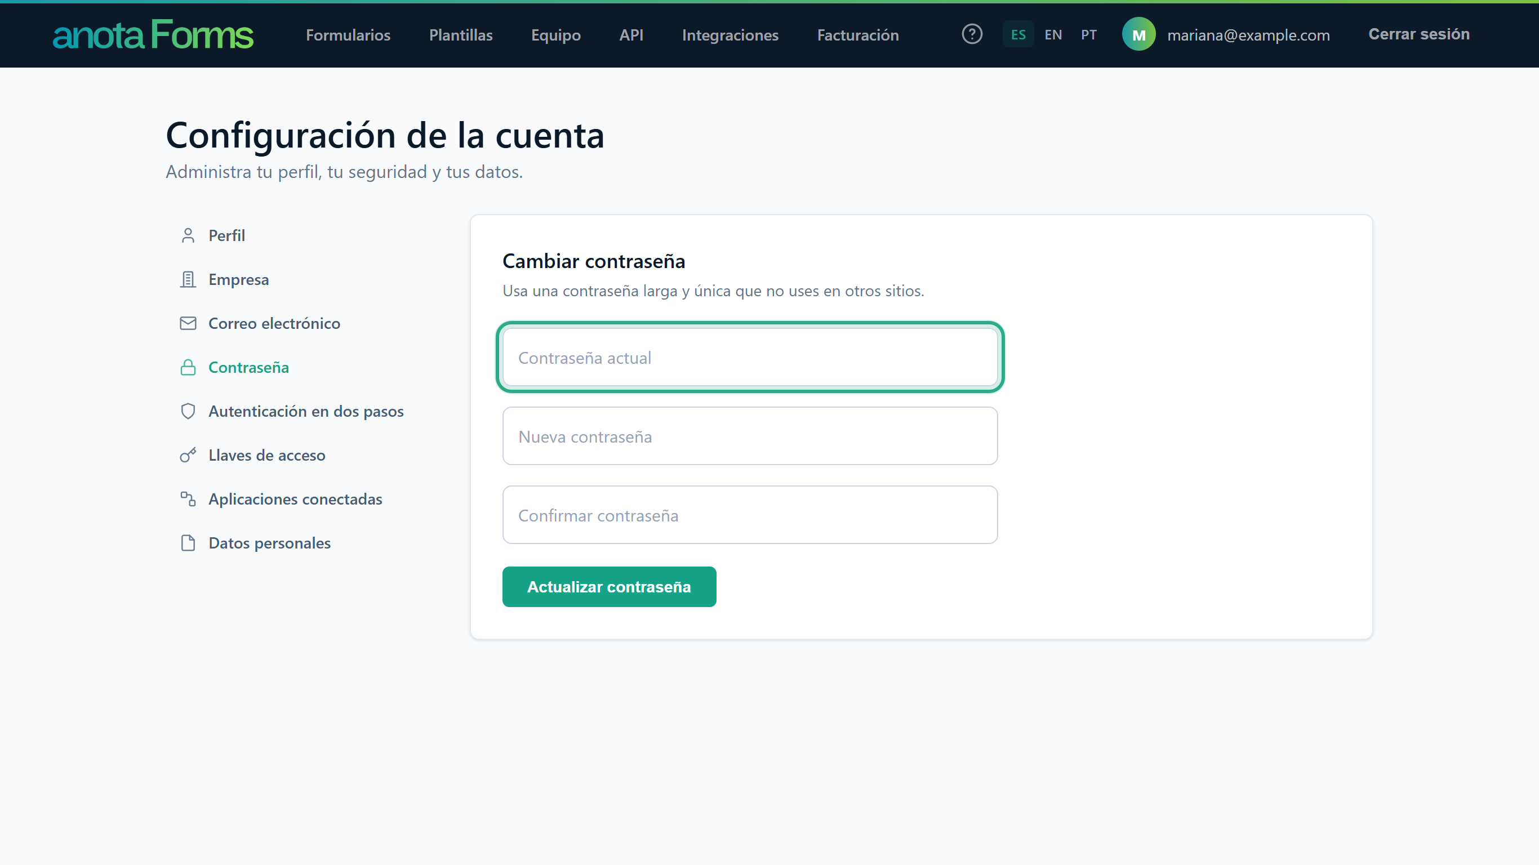Focus the Contraseña actual field
Image resolution: width=1539 pixels, height=865 pixels.
(x=750, y=357)
